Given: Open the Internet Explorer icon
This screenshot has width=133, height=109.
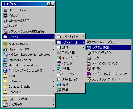Looking at the screenshot, I should tap(5, 60).
